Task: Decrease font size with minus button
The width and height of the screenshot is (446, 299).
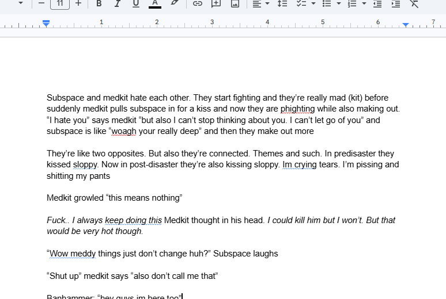Action: [41, 3]
